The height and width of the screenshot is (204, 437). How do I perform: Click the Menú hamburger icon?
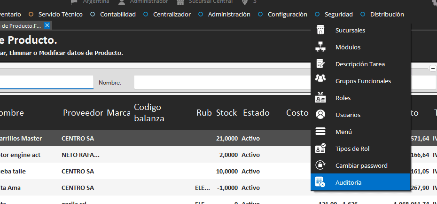(x=320, y=132)
